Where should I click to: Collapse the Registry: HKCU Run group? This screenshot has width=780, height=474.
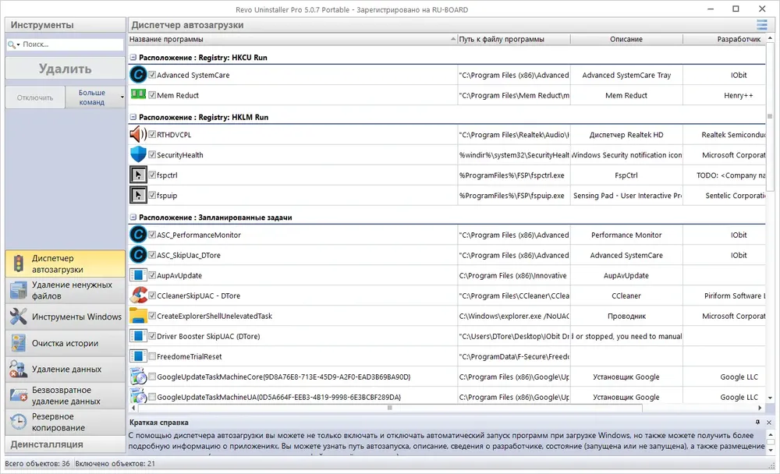point(133,58)
